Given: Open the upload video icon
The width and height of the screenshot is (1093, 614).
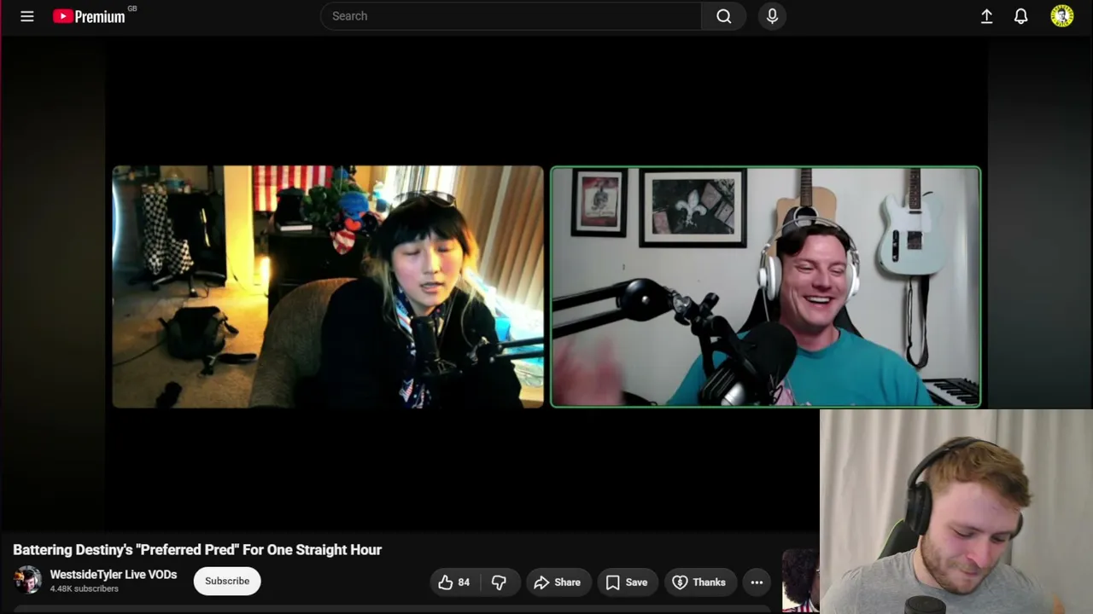Looking at the screenshot, I should (x=986, y=16).
